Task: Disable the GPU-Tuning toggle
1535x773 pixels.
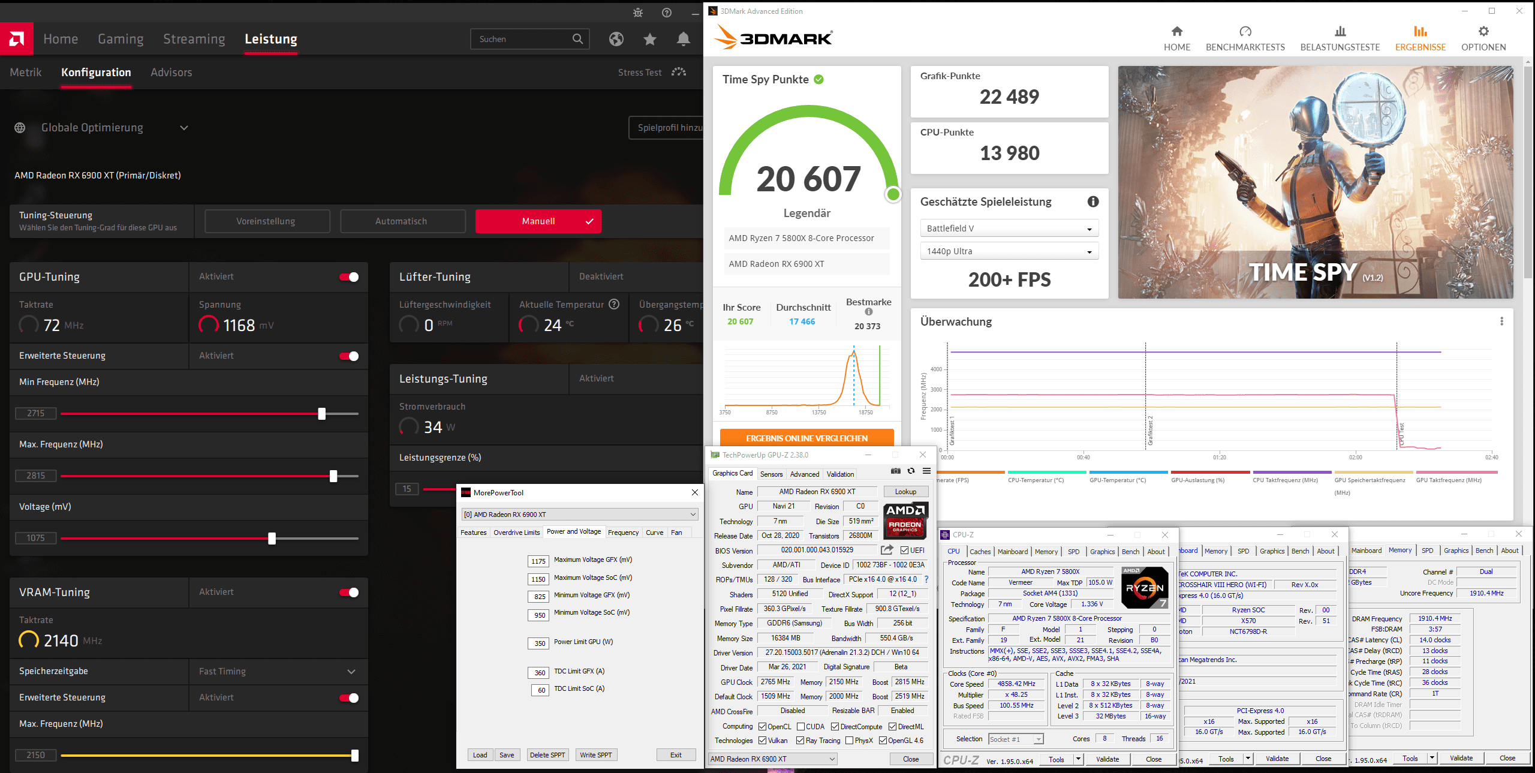Action: (349, 276)
